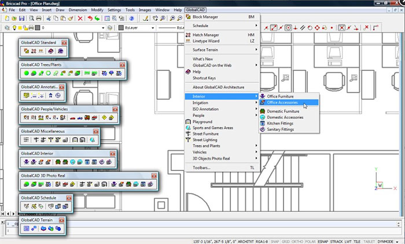Expand the 3D Objects Photo Real submenu
Viewport: 405px width, 244px height.
[222, 158]
